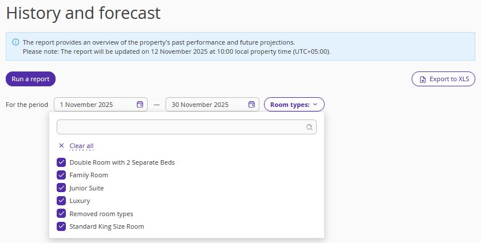
Task: Open the 1 November 2025 date field
Action: click(x=94, y=105)
